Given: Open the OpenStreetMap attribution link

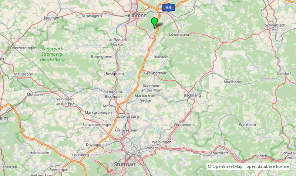Looking at the screenshot, I should pyautogui.click(x=248, y=166).
